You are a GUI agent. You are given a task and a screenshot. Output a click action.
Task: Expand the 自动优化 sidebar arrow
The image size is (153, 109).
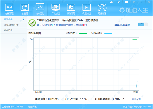point(24,19)
